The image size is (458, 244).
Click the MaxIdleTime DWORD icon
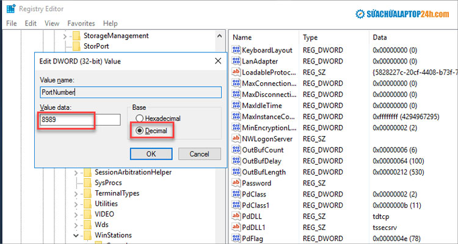tap(236, 106)
